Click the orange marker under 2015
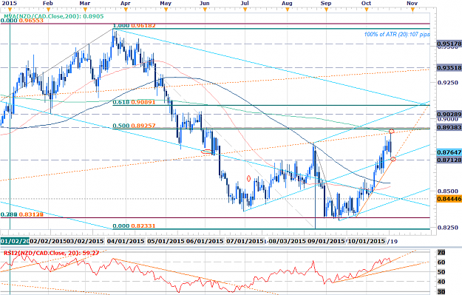This screenshot has height=295, width=462. 10,10
